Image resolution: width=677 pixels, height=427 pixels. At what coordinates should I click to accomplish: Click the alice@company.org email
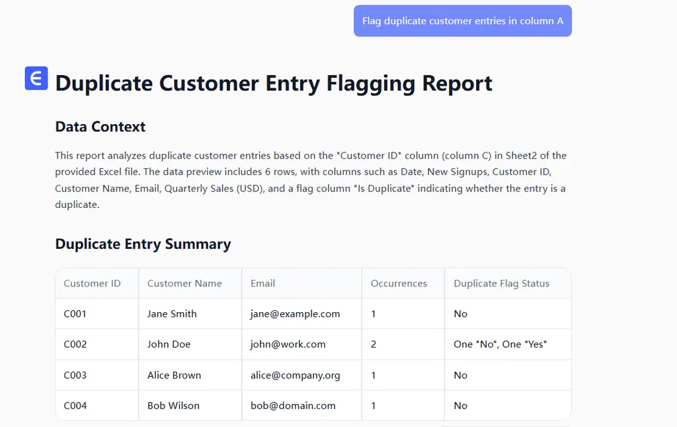tap(295, 375)
